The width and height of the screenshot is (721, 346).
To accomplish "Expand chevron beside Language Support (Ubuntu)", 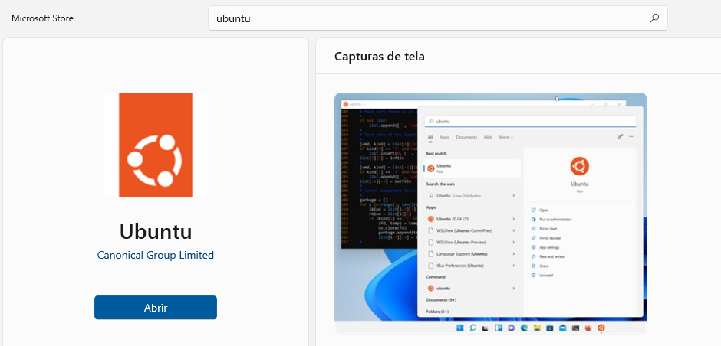I will click(x=514, y=253).
